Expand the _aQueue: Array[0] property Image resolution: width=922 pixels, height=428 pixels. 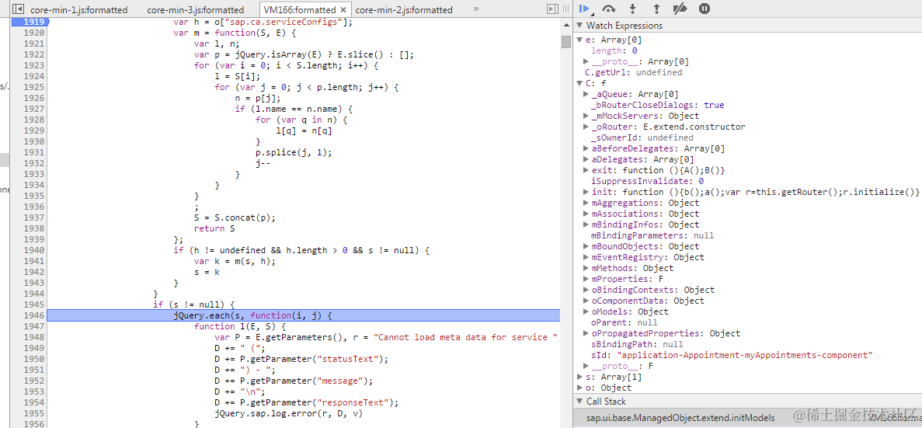586,94
